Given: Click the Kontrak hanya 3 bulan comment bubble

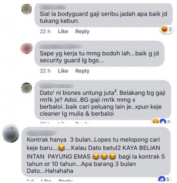Looking at the screenshot, I should pos(96,152).
